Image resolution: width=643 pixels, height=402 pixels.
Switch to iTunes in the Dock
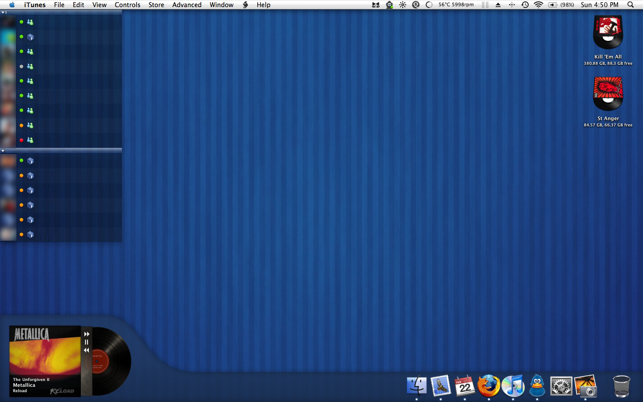tap(513, 385)
